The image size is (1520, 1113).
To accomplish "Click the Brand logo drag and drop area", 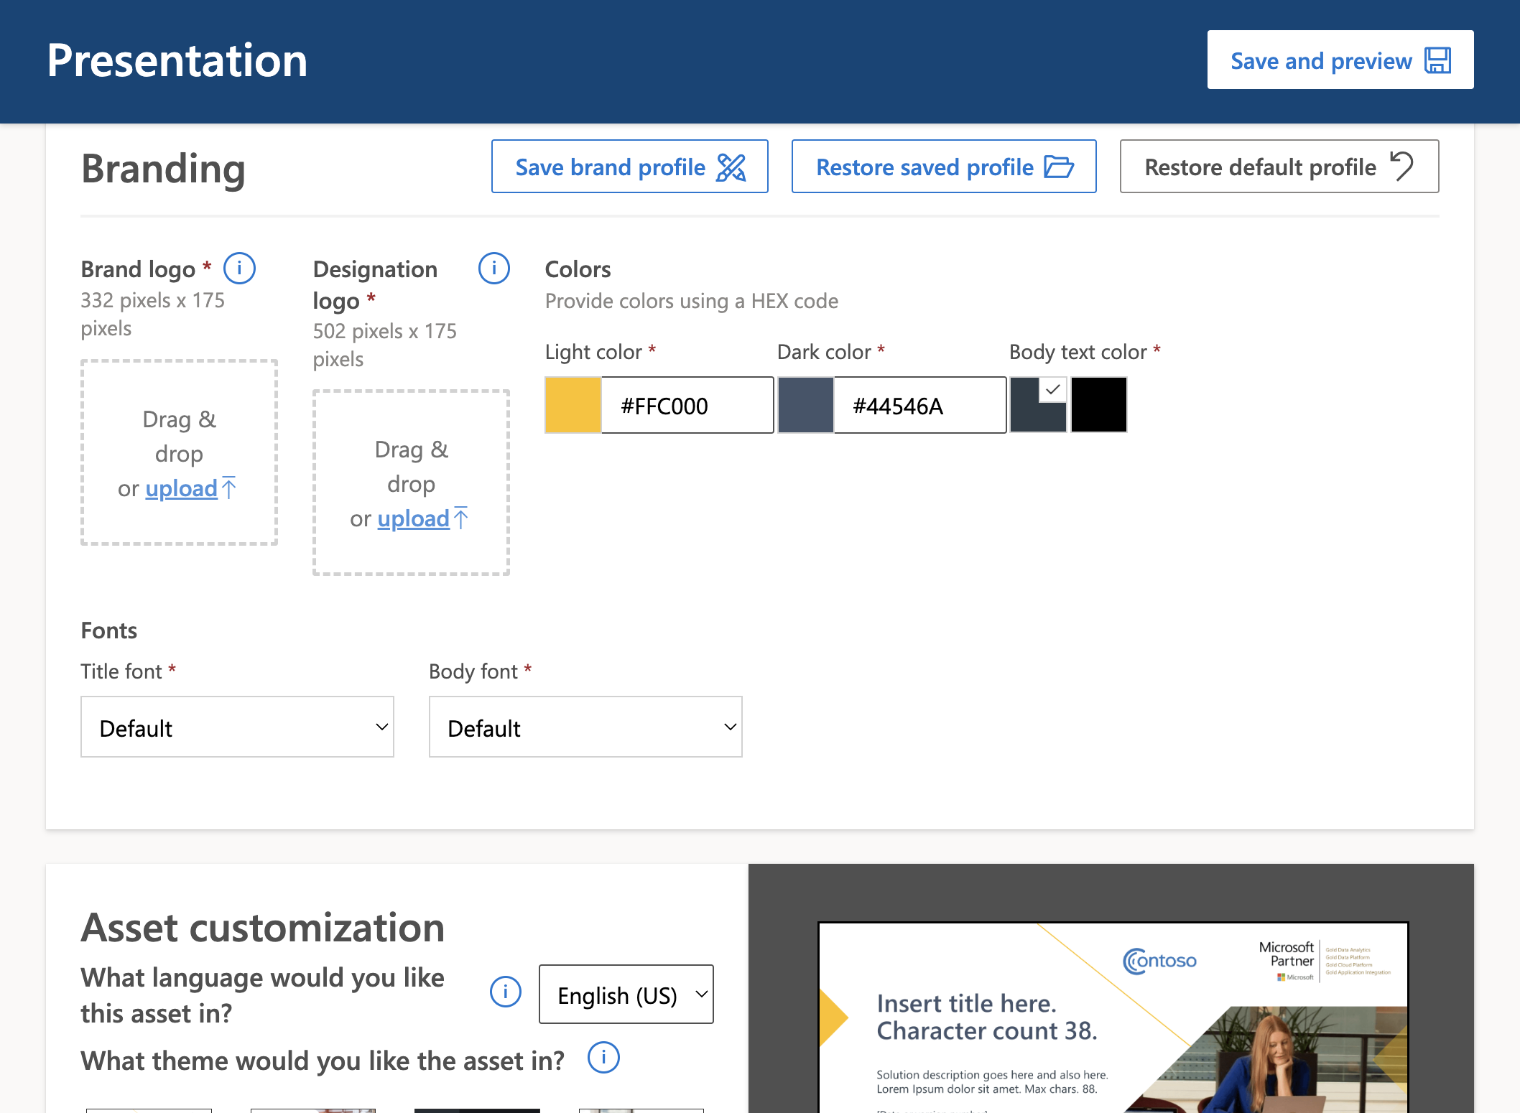I will pos(179,452).
